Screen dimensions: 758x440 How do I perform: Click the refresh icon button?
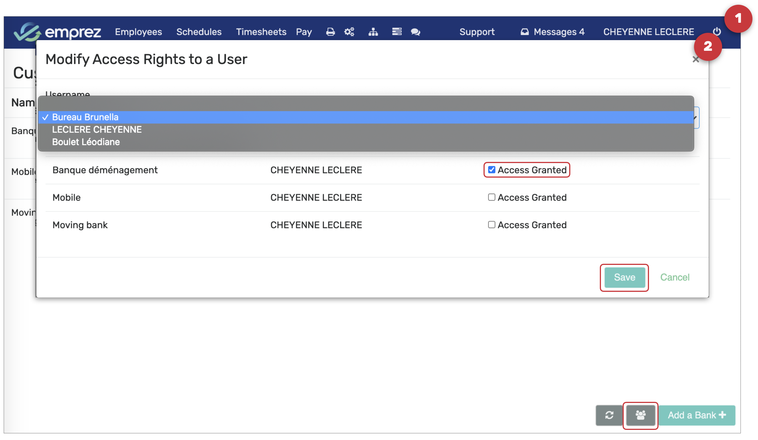(x=609, y=415)
